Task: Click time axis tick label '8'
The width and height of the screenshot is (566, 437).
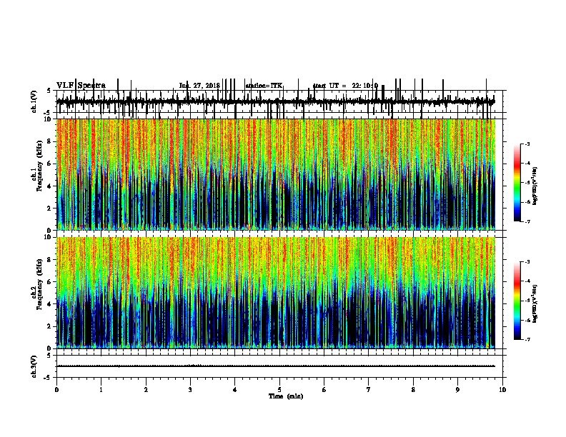Action: point(413,390)
